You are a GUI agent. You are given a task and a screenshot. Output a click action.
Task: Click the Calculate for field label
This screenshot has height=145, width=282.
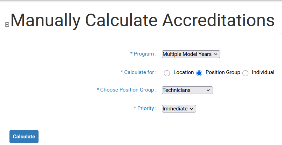coord(140,72)
